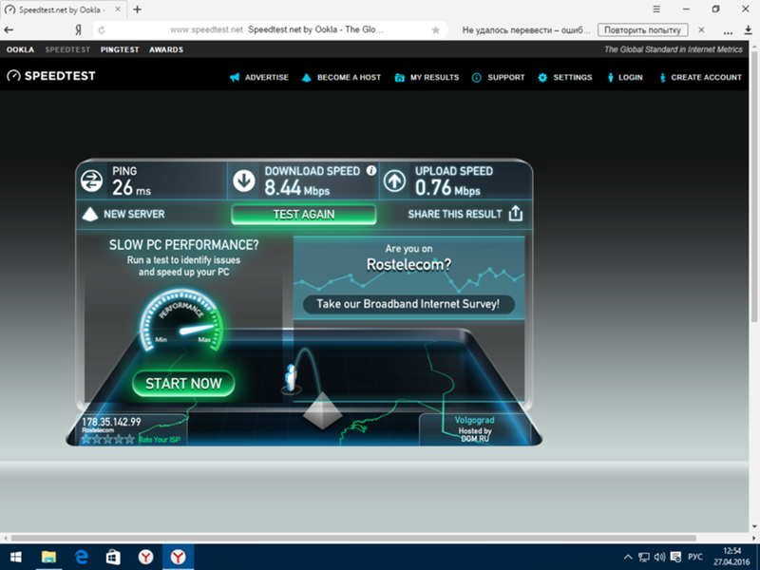Bookmark the page with the star icon

(x=436, y=30)
